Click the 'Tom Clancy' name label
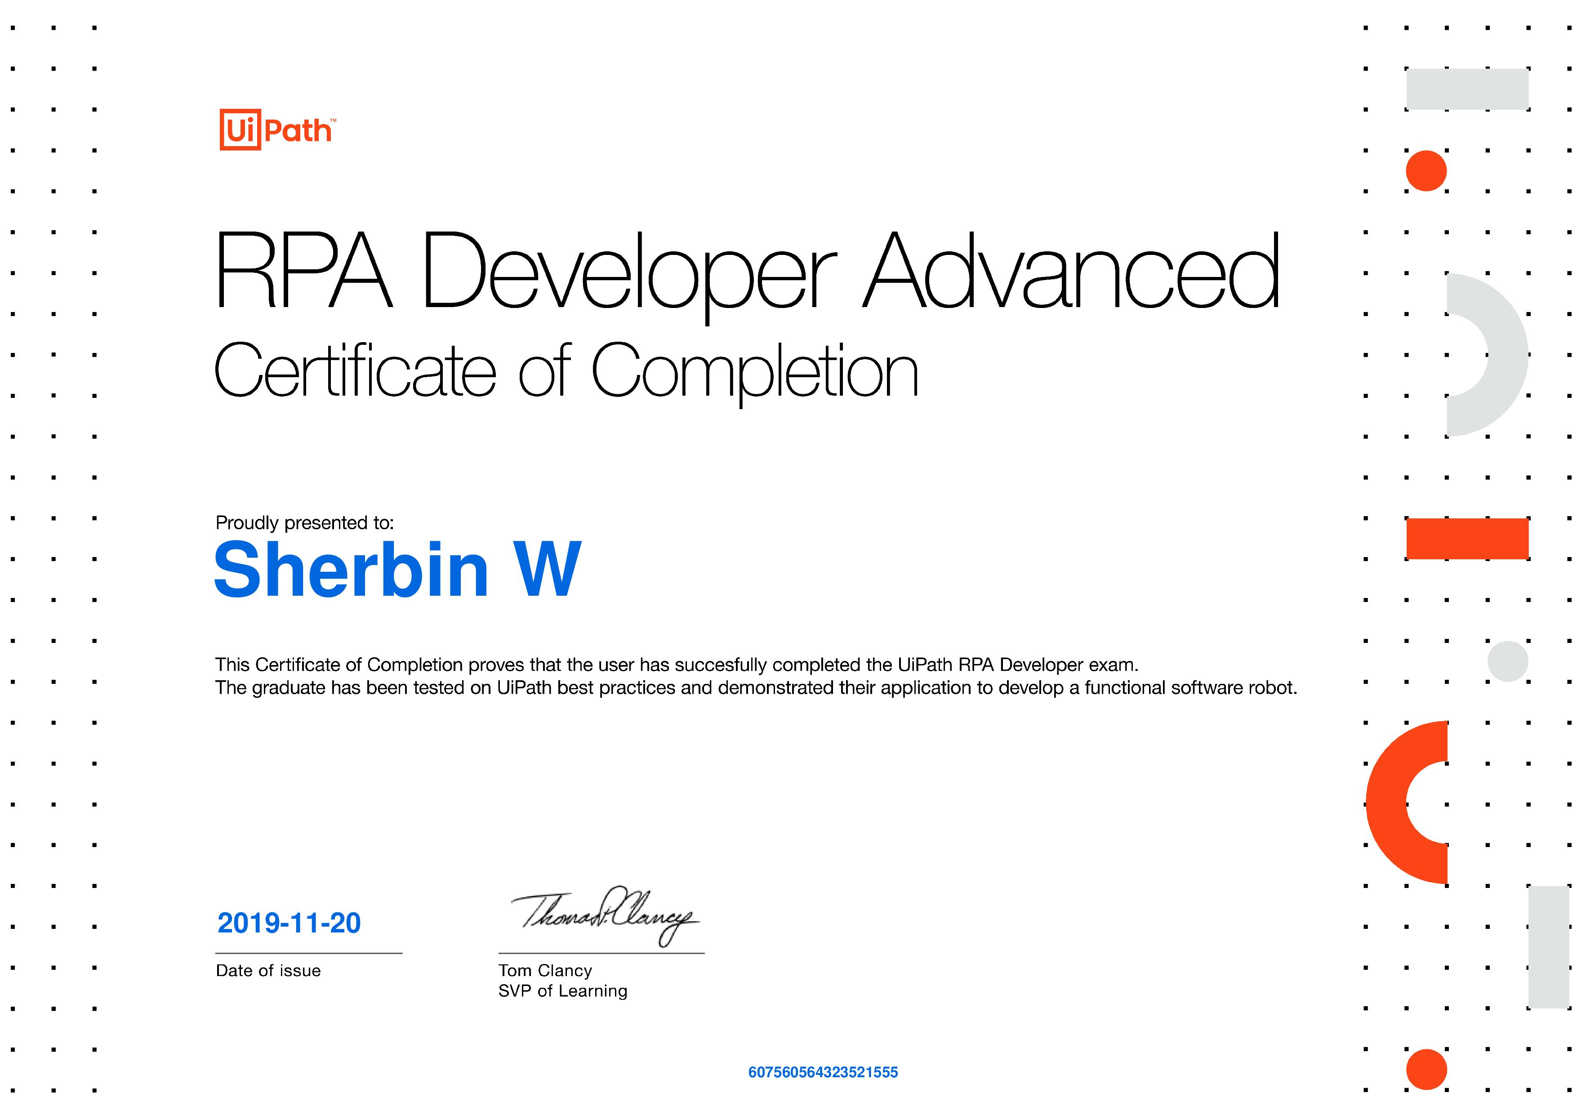This screenshot has height=1115, width=1577. click(x=545, y=970)
